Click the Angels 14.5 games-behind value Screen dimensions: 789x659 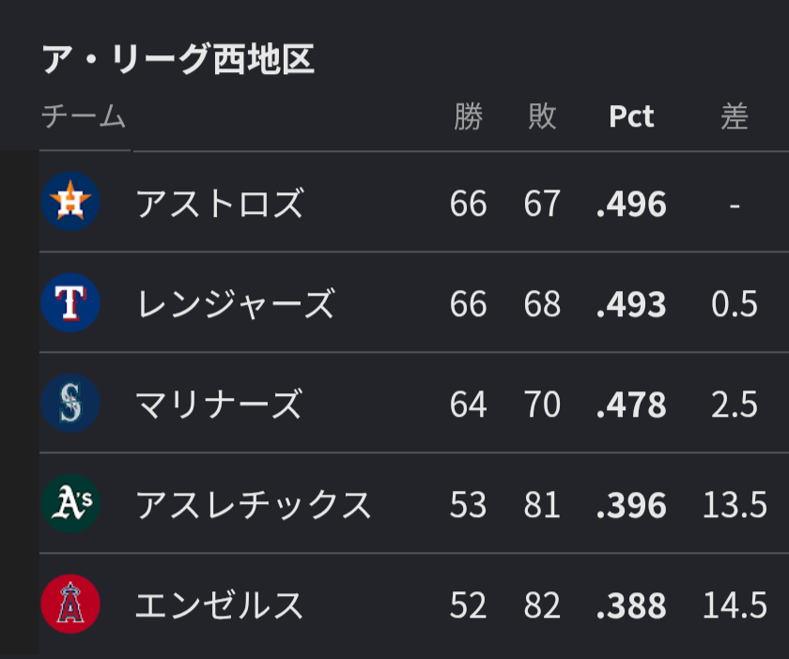click(x=735, y=605)
